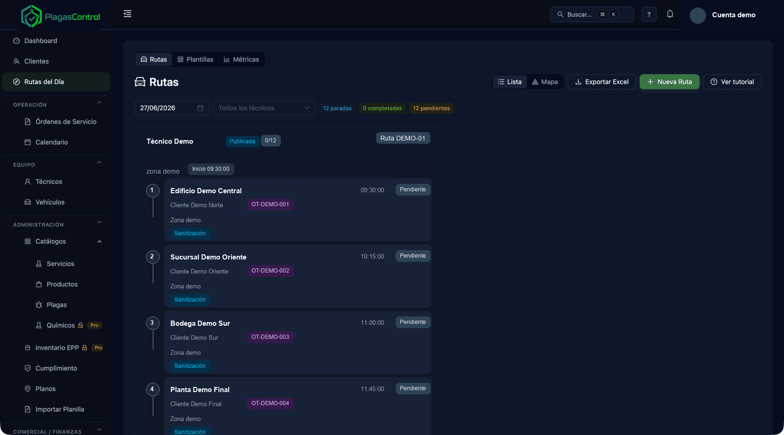
Task: Switch to Mapa view
Action: pyautogui.click(x=545, y=82)
